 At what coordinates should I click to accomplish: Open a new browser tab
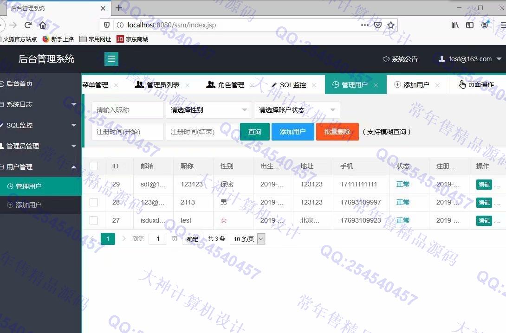(x=119, y=8)
